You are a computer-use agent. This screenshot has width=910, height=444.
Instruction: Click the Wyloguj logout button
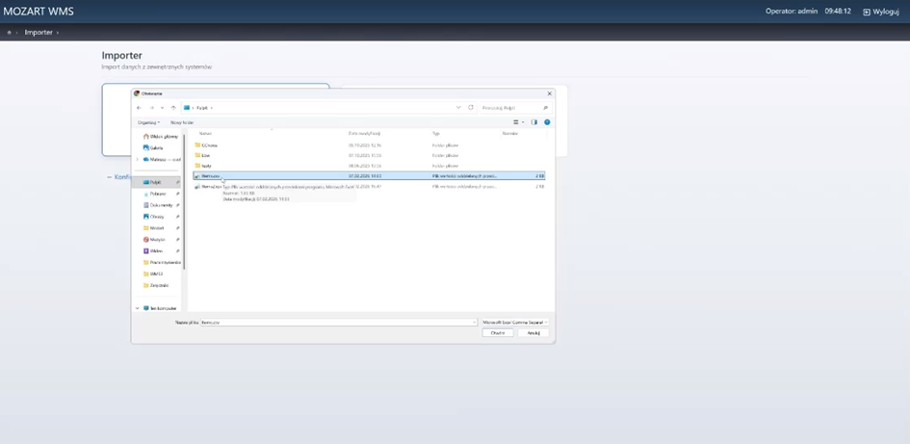pyautogui.click(x=881, y=12)
